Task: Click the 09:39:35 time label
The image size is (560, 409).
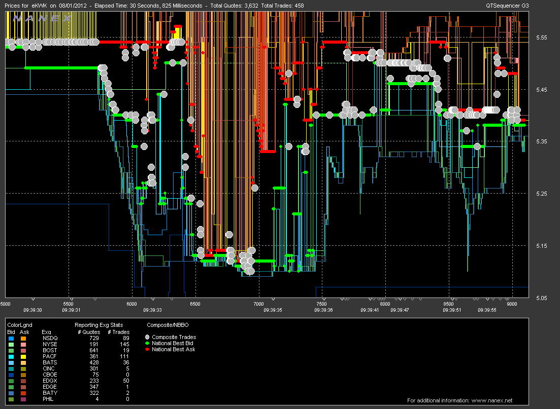Action: (273, 310)
